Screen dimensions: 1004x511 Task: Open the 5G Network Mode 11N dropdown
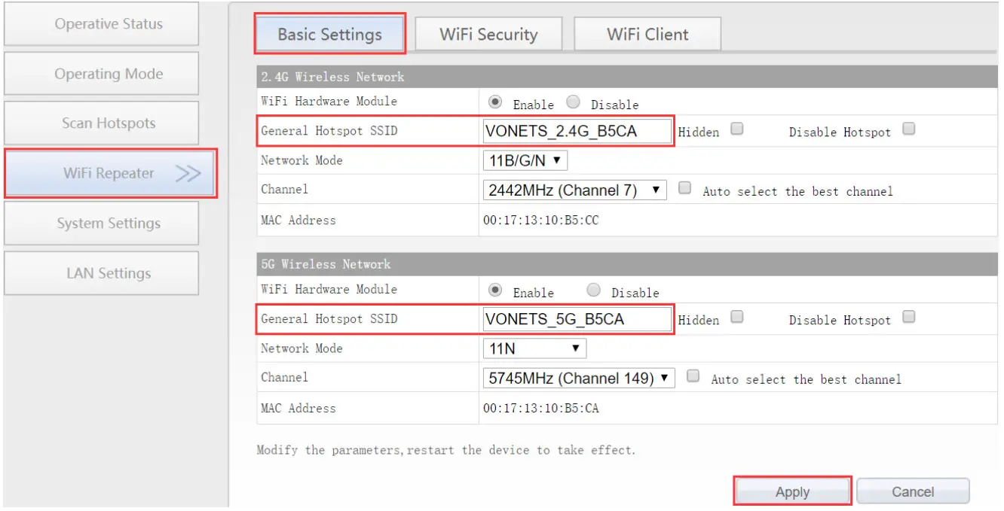point(533,348)
